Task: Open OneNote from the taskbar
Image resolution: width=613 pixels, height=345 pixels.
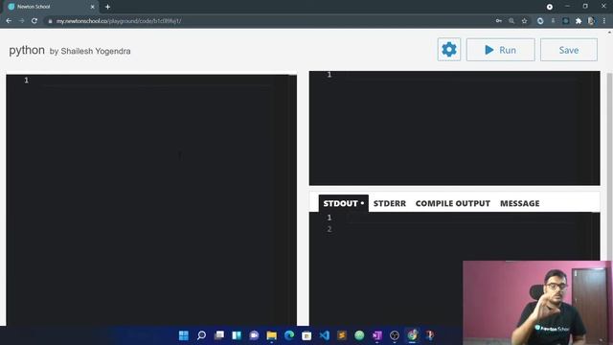Action: pos(376,335)
